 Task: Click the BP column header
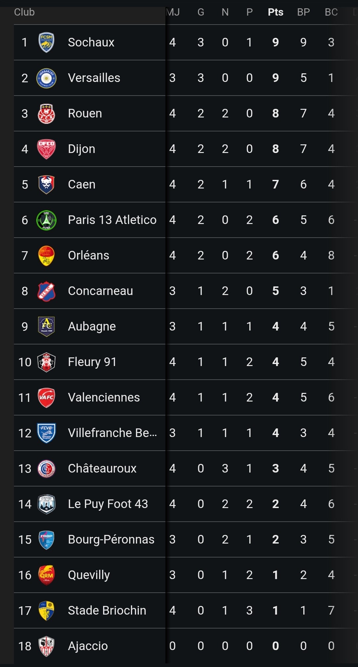pyautogui.click(x=303, y=12)
